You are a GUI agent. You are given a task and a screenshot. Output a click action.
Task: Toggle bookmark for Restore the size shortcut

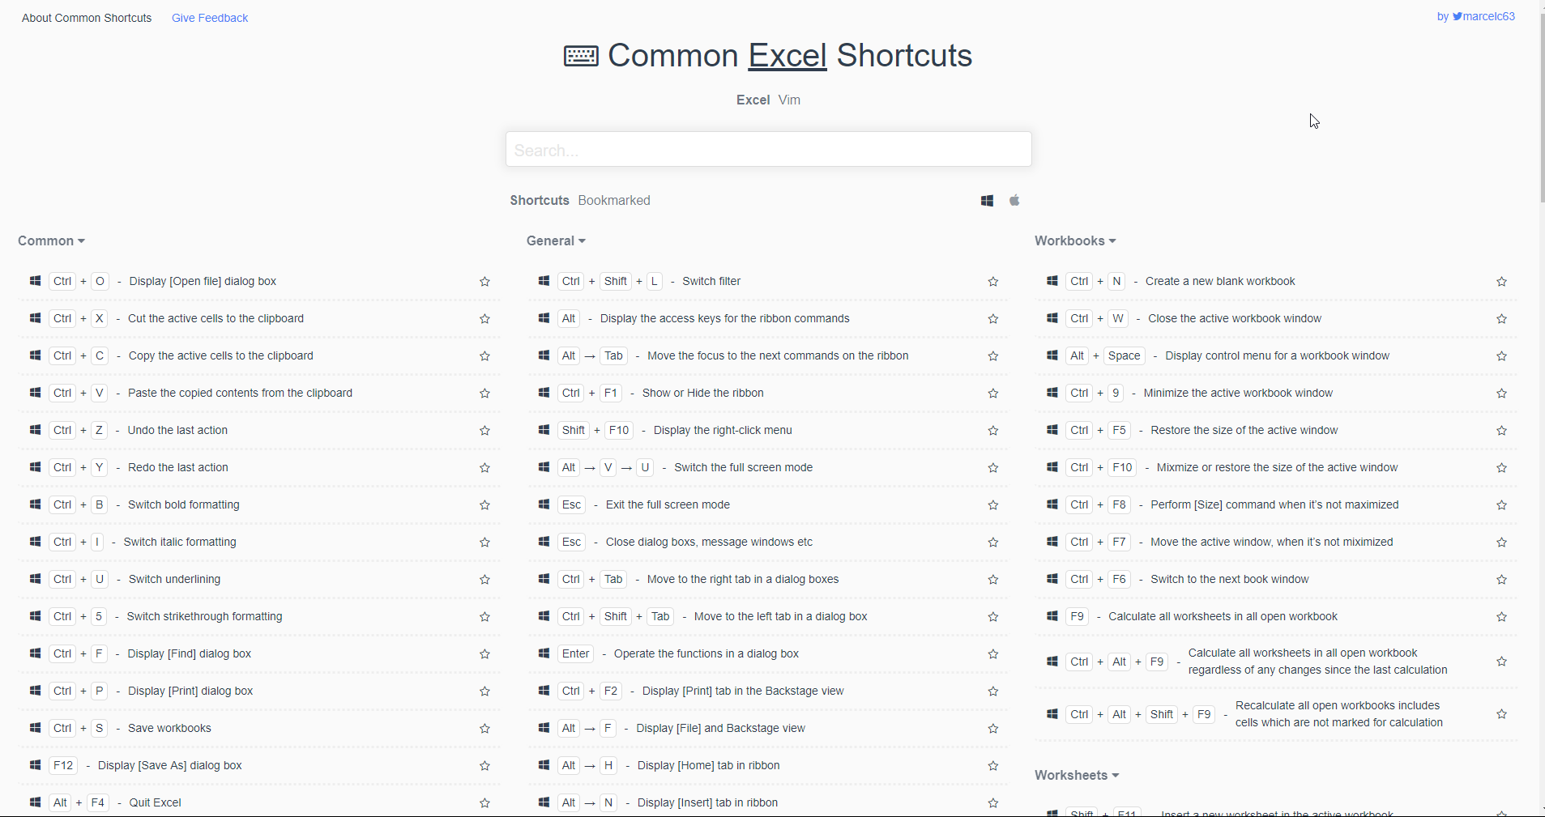[x=1501, y=431]
